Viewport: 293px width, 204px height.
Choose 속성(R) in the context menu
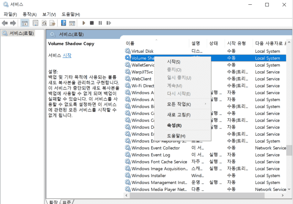click(x=183, y=125)
